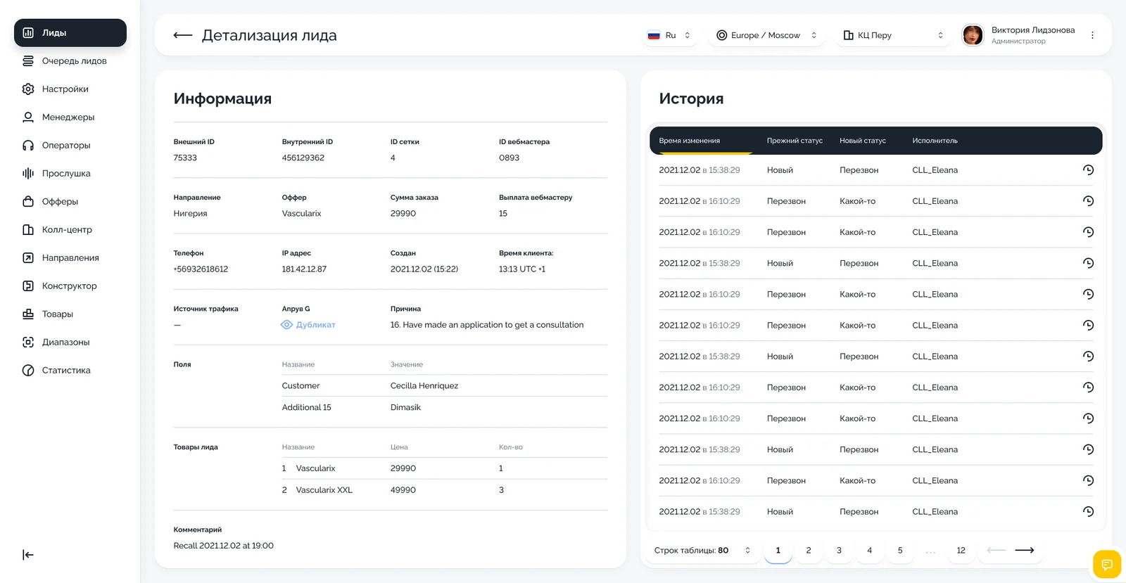The height and width of the screenshot is (583, 1126).
Task: Click the comment Recall 2021.12.02 at 19:00
Action: [224, 546]
